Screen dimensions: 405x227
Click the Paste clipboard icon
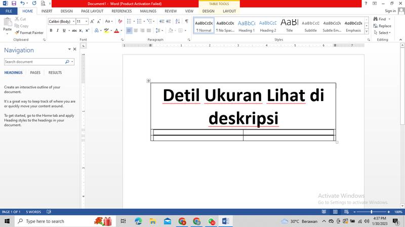8,22
